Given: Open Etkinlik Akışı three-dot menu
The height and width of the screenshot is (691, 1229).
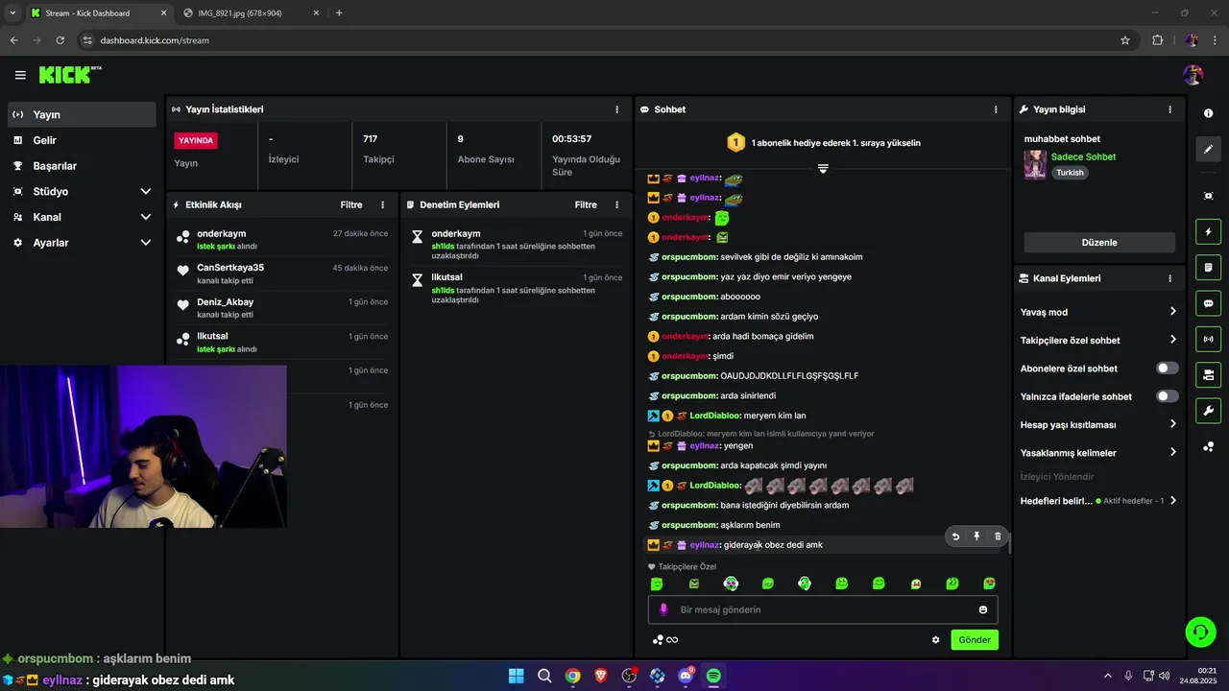Looking at the screenshot, I should [x=382, y=204].
